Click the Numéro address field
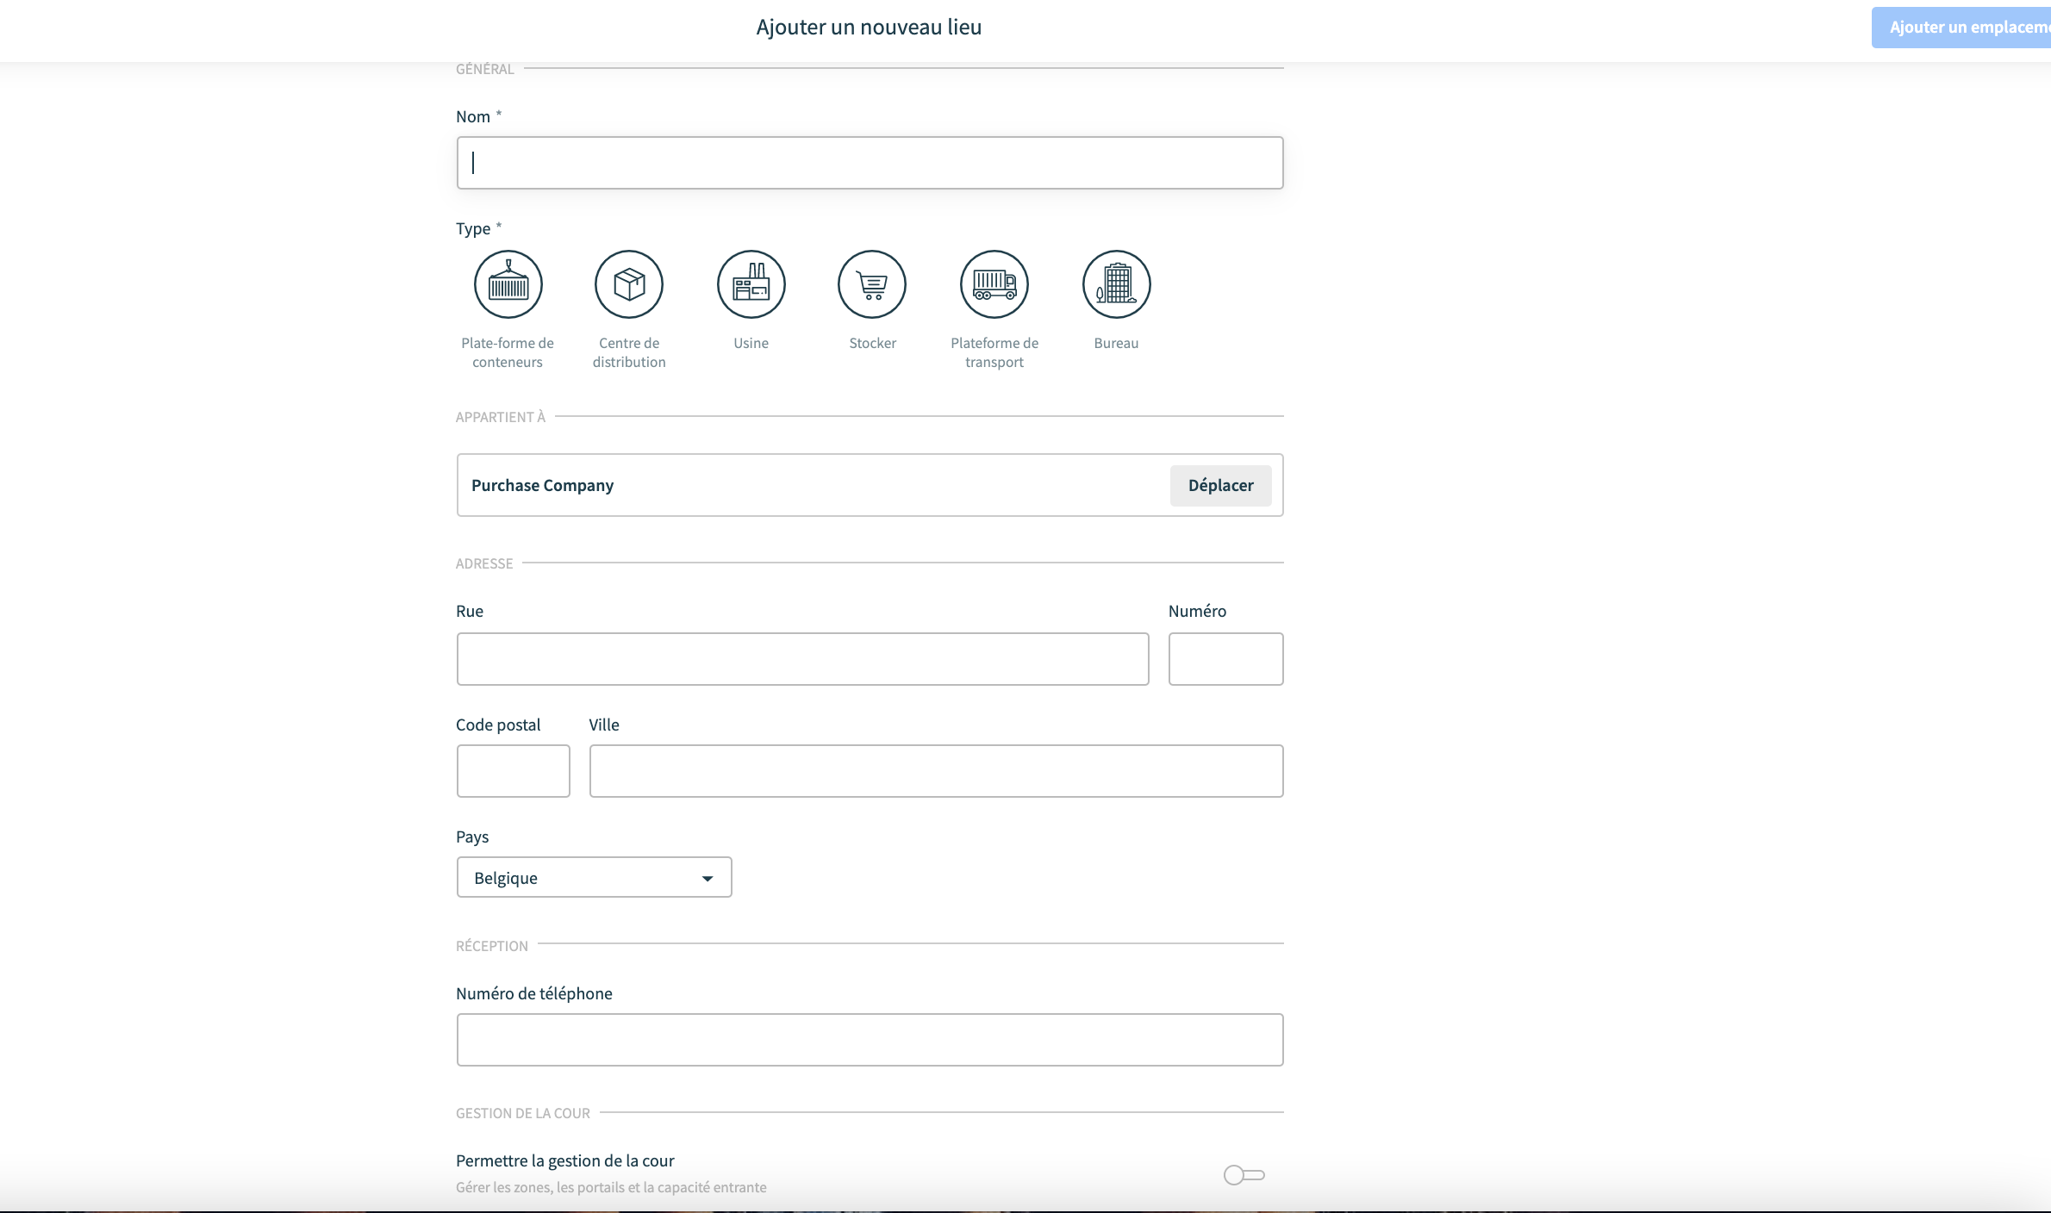 (x=1225, y=659)
